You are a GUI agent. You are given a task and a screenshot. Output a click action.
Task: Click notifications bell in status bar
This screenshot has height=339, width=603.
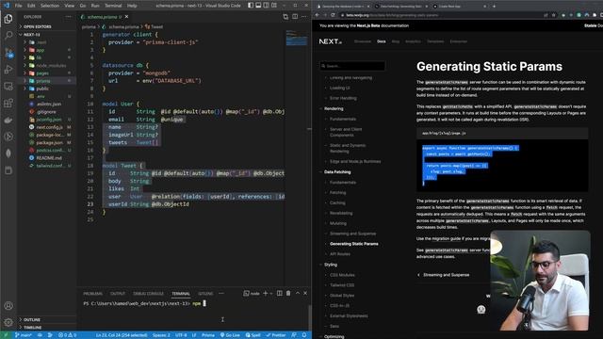303,335
